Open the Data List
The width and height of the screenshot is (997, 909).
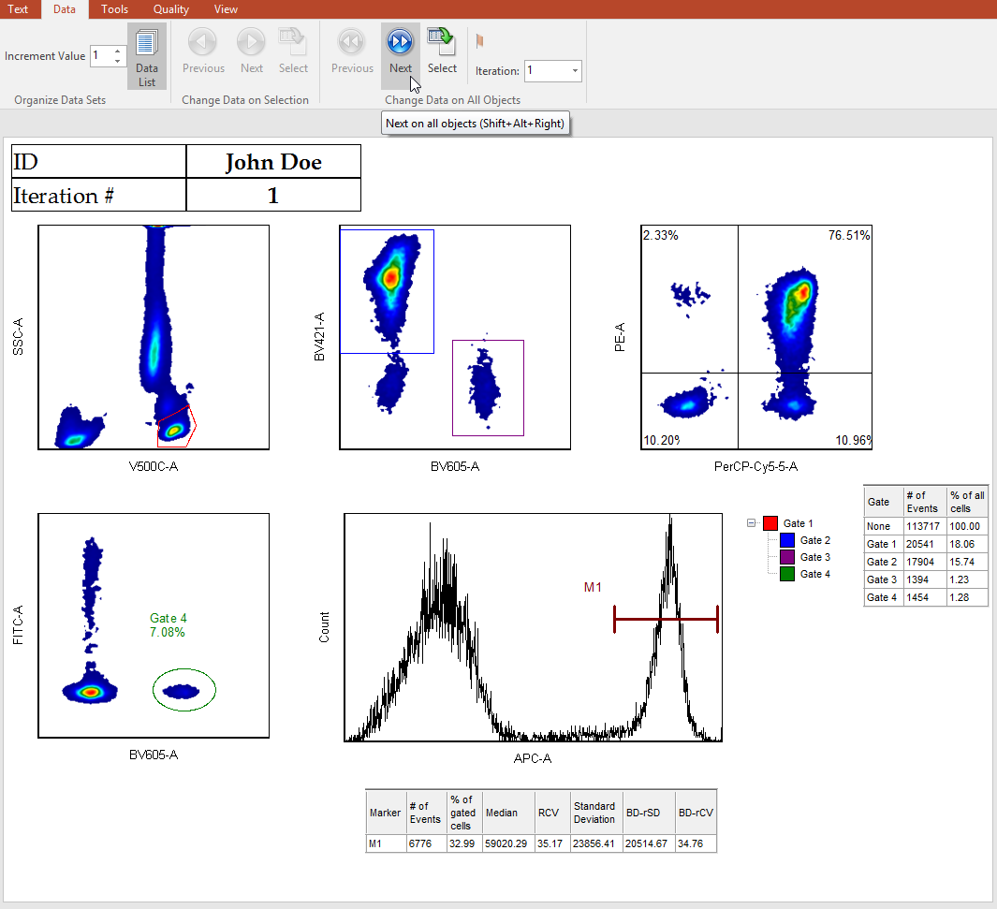(x=147, y=56)
